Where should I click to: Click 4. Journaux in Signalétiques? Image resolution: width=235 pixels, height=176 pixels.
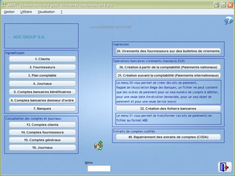(x=42, y=84)
